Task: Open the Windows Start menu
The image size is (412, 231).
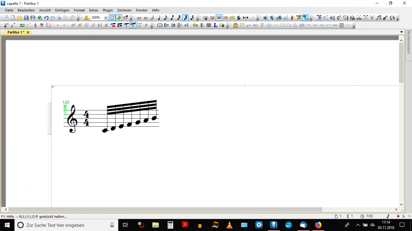Action: point(7,225)
